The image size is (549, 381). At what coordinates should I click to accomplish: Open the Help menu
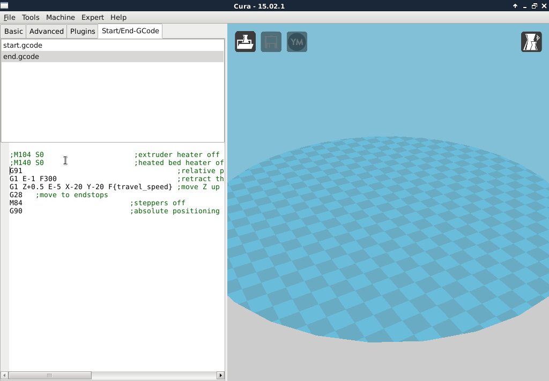[118, 17]
